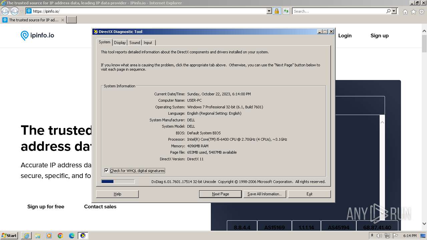
Task: Switch to the Display tab in DxDiag
Action: [120, 43]
